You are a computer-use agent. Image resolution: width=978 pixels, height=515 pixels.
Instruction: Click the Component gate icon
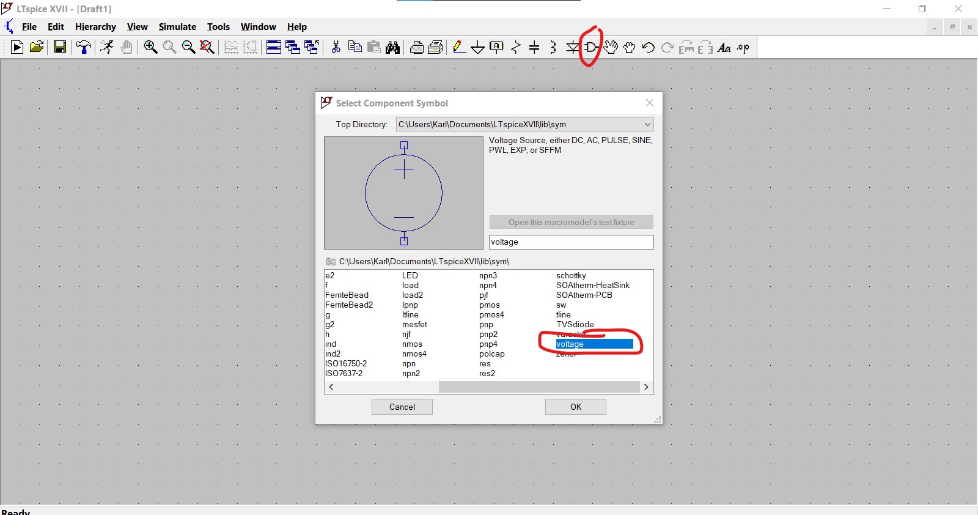coord(591,47)
